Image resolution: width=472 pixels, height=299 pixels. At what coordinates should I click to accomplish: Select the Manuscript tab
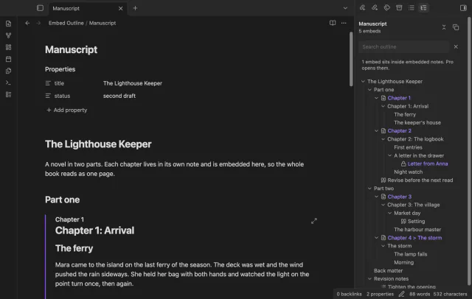click(x=88, y=8)
